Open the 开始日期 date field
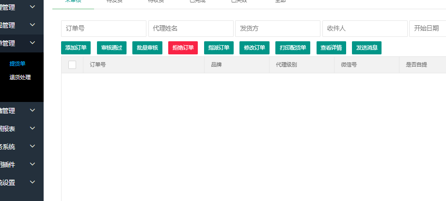The height and width of the screenshot is (201, 446). coord(427,29)
